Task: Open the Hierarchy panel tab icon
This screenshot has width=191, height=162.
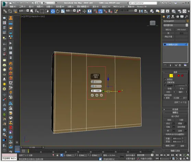Action: click(x=173, y=17)
